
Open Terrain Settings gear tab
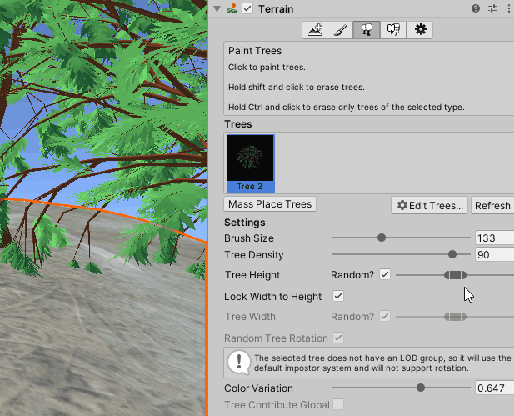(x=420, y=30)
